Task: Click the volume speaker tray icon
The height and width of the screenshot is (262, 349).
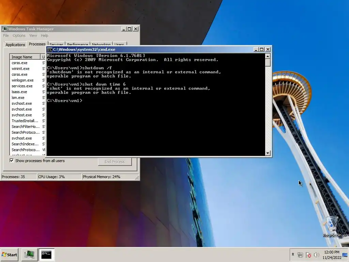Action: tap(316, 255)
